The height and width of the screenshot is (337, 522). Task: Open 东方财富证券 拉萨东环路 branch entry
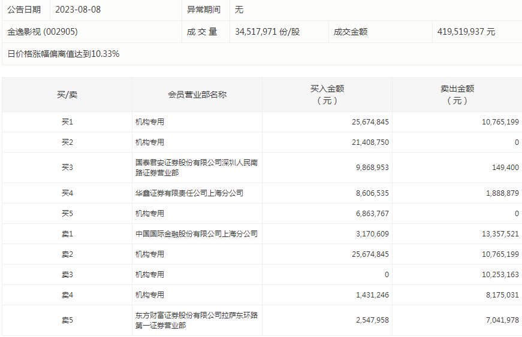tap(197, 320)
